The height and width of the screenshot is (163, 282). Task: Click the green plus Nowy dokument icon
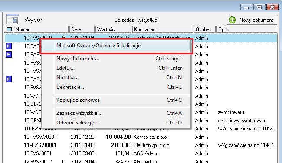(x=232, y=20)
